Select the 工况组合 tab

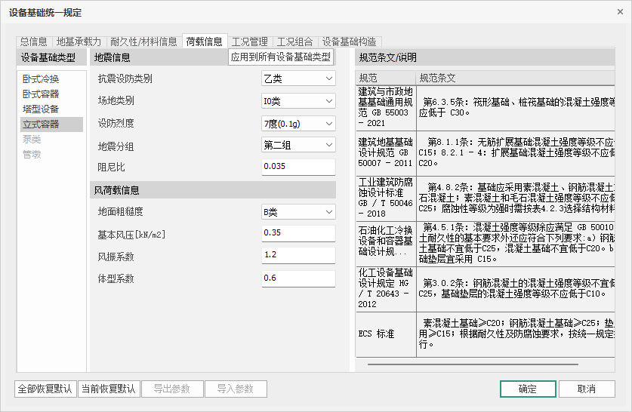[x=294, y=42]
